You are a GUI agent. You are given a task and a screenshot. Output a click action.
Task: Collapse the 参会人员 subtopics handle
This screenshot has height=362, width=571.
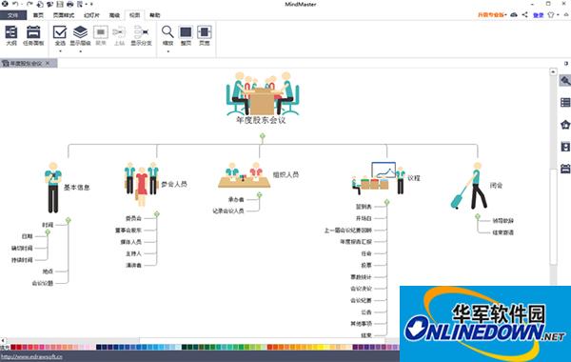tap(157, 214)
